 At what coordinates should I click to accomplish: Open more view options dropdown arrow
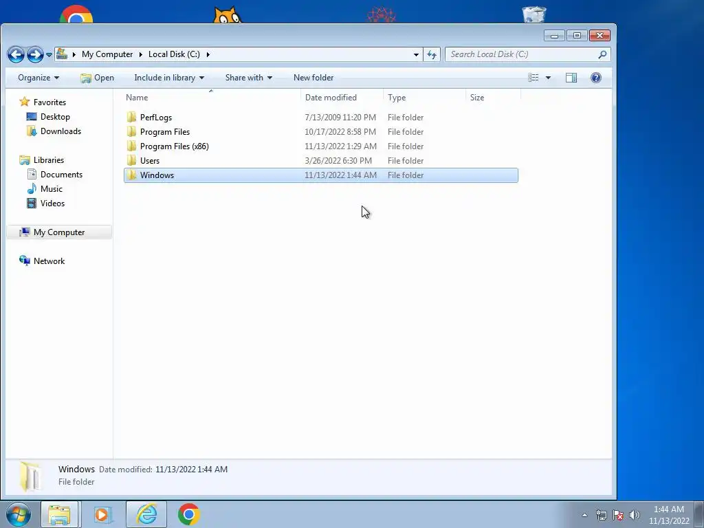[x=548, y=78]
